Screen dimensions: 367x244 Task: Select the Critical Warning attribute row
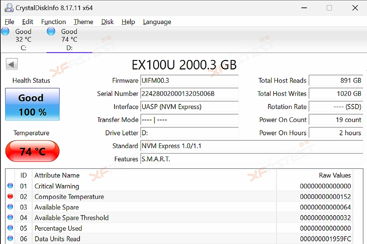point(179,186)
